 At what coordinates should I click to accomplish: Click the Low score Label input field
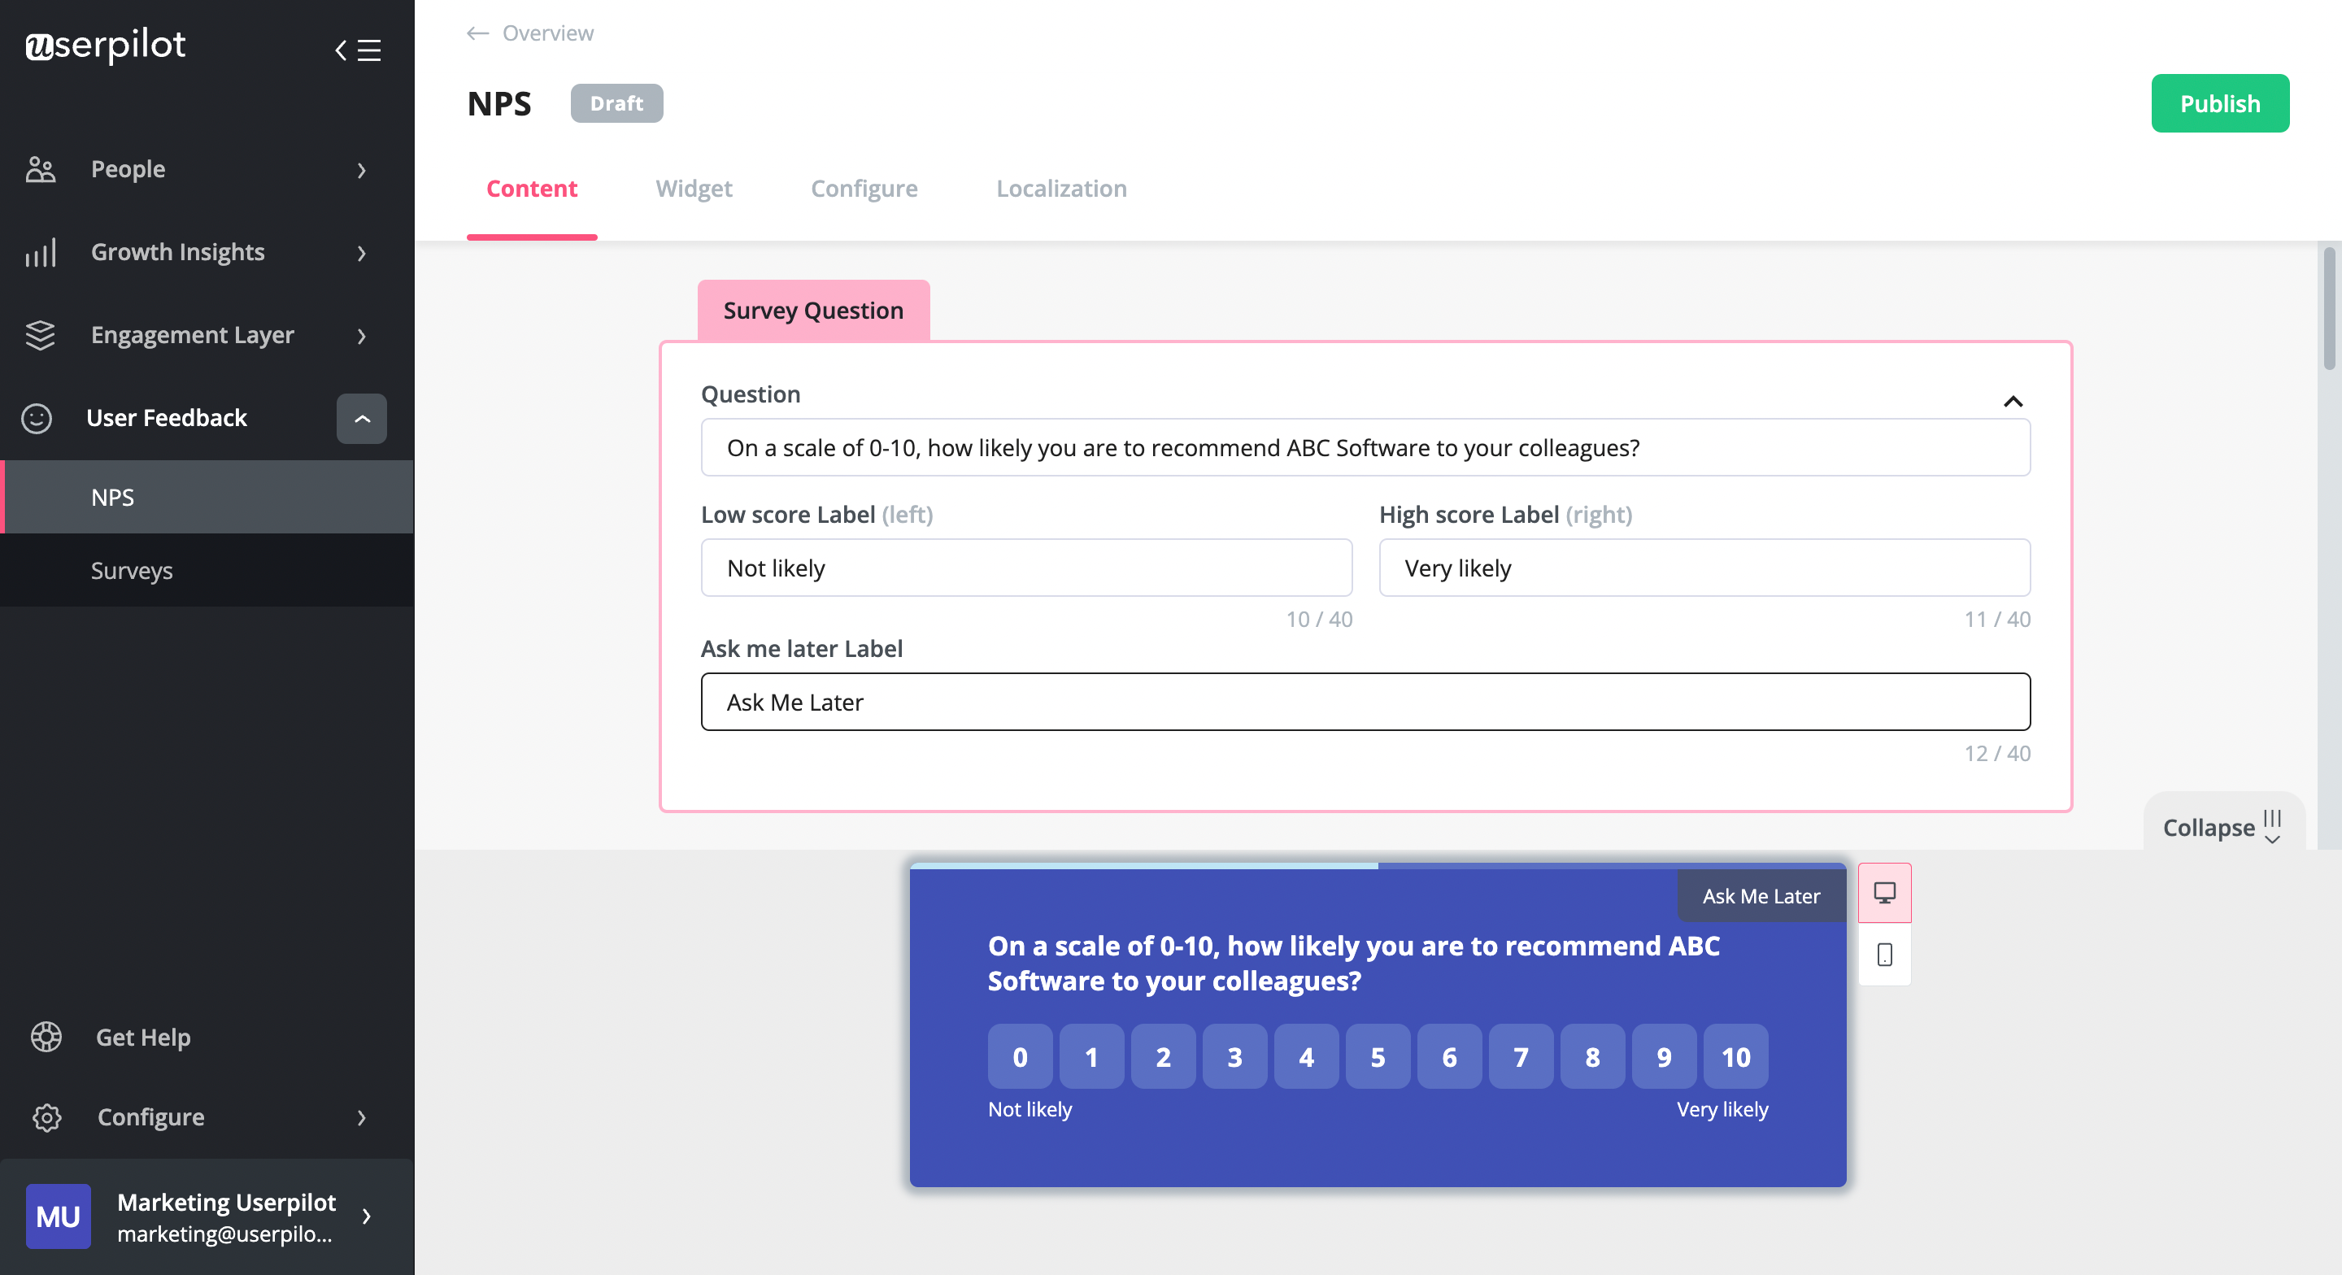[1025, 568]
